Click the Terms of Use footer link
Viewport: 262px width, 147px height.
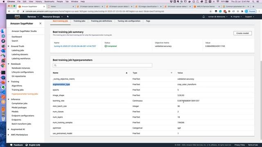tap(253, 145)
